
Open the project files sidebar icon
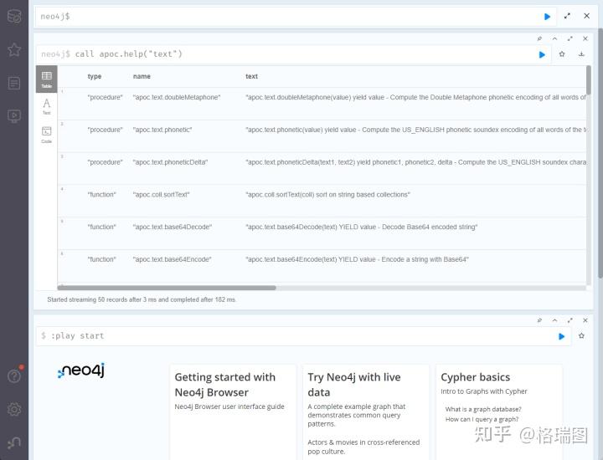click(14, 83)
